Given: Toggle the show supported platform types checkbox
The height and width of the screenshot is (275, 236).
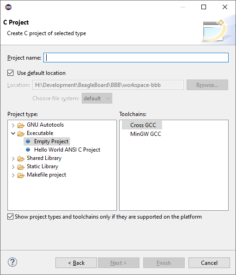Looking at the screenshot, I should [10, 217].
